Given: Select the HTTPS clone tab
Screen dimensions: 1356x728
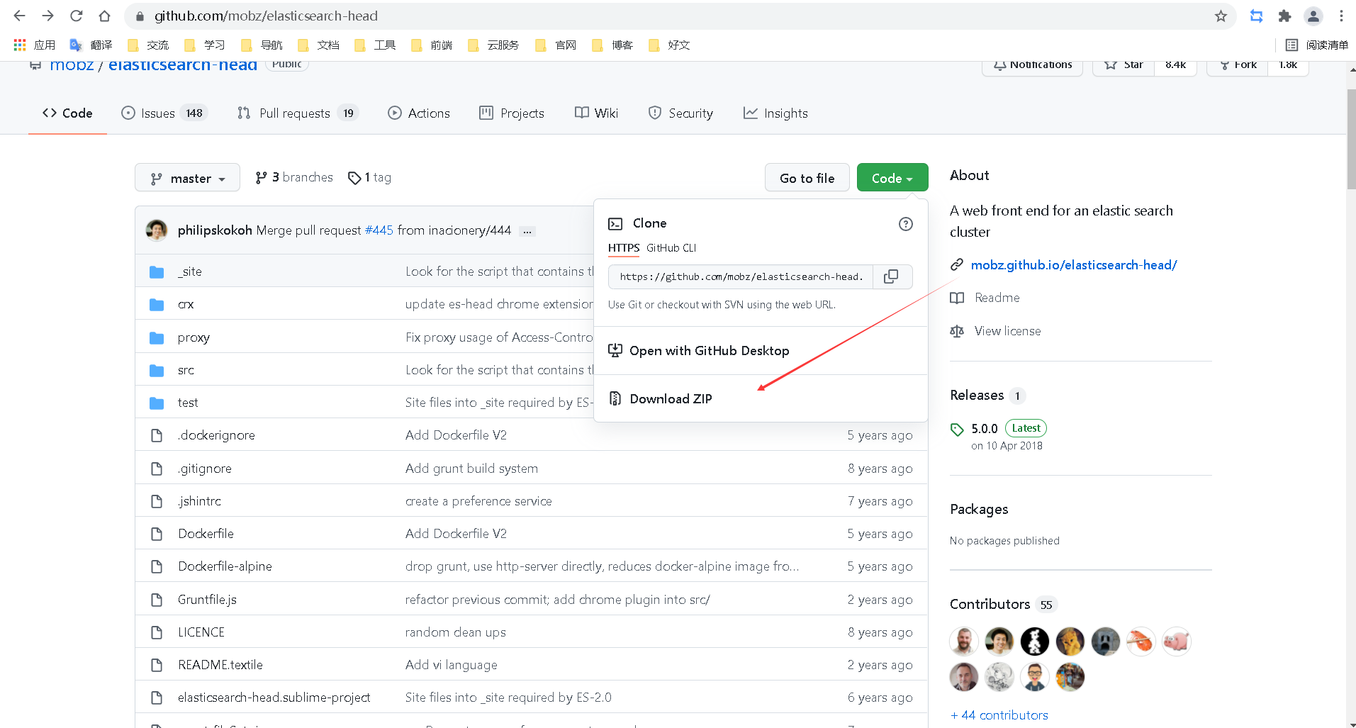Looking at the screenshot, I should click(624, 248).
